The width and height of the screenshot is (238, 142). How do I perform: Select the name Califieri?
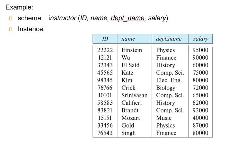pos(131,103)
